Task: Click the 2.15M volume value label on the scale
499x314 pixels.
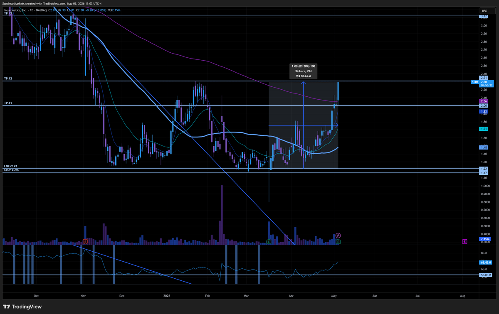Action: pos(485,240)
